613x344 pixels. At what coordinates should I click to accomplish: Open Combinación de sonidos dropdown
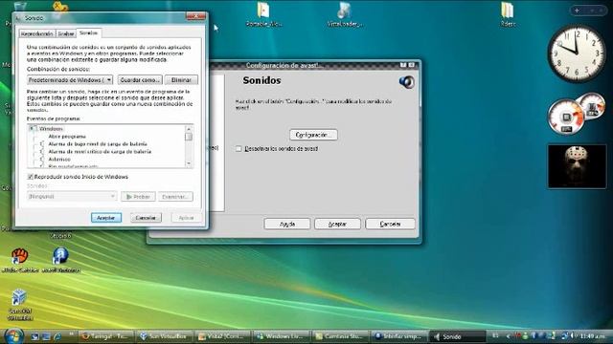pos(70,80)
